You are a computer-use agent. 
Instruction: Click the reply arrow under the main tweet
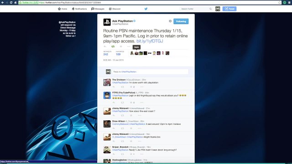(x=105, y=46)
